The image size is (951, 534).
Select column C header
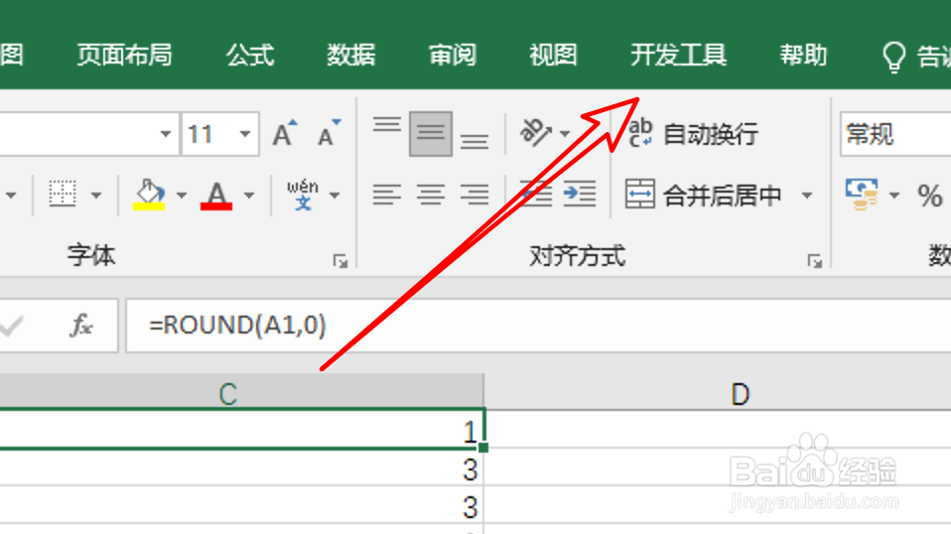pyautogui.click(x=241, y=392)
